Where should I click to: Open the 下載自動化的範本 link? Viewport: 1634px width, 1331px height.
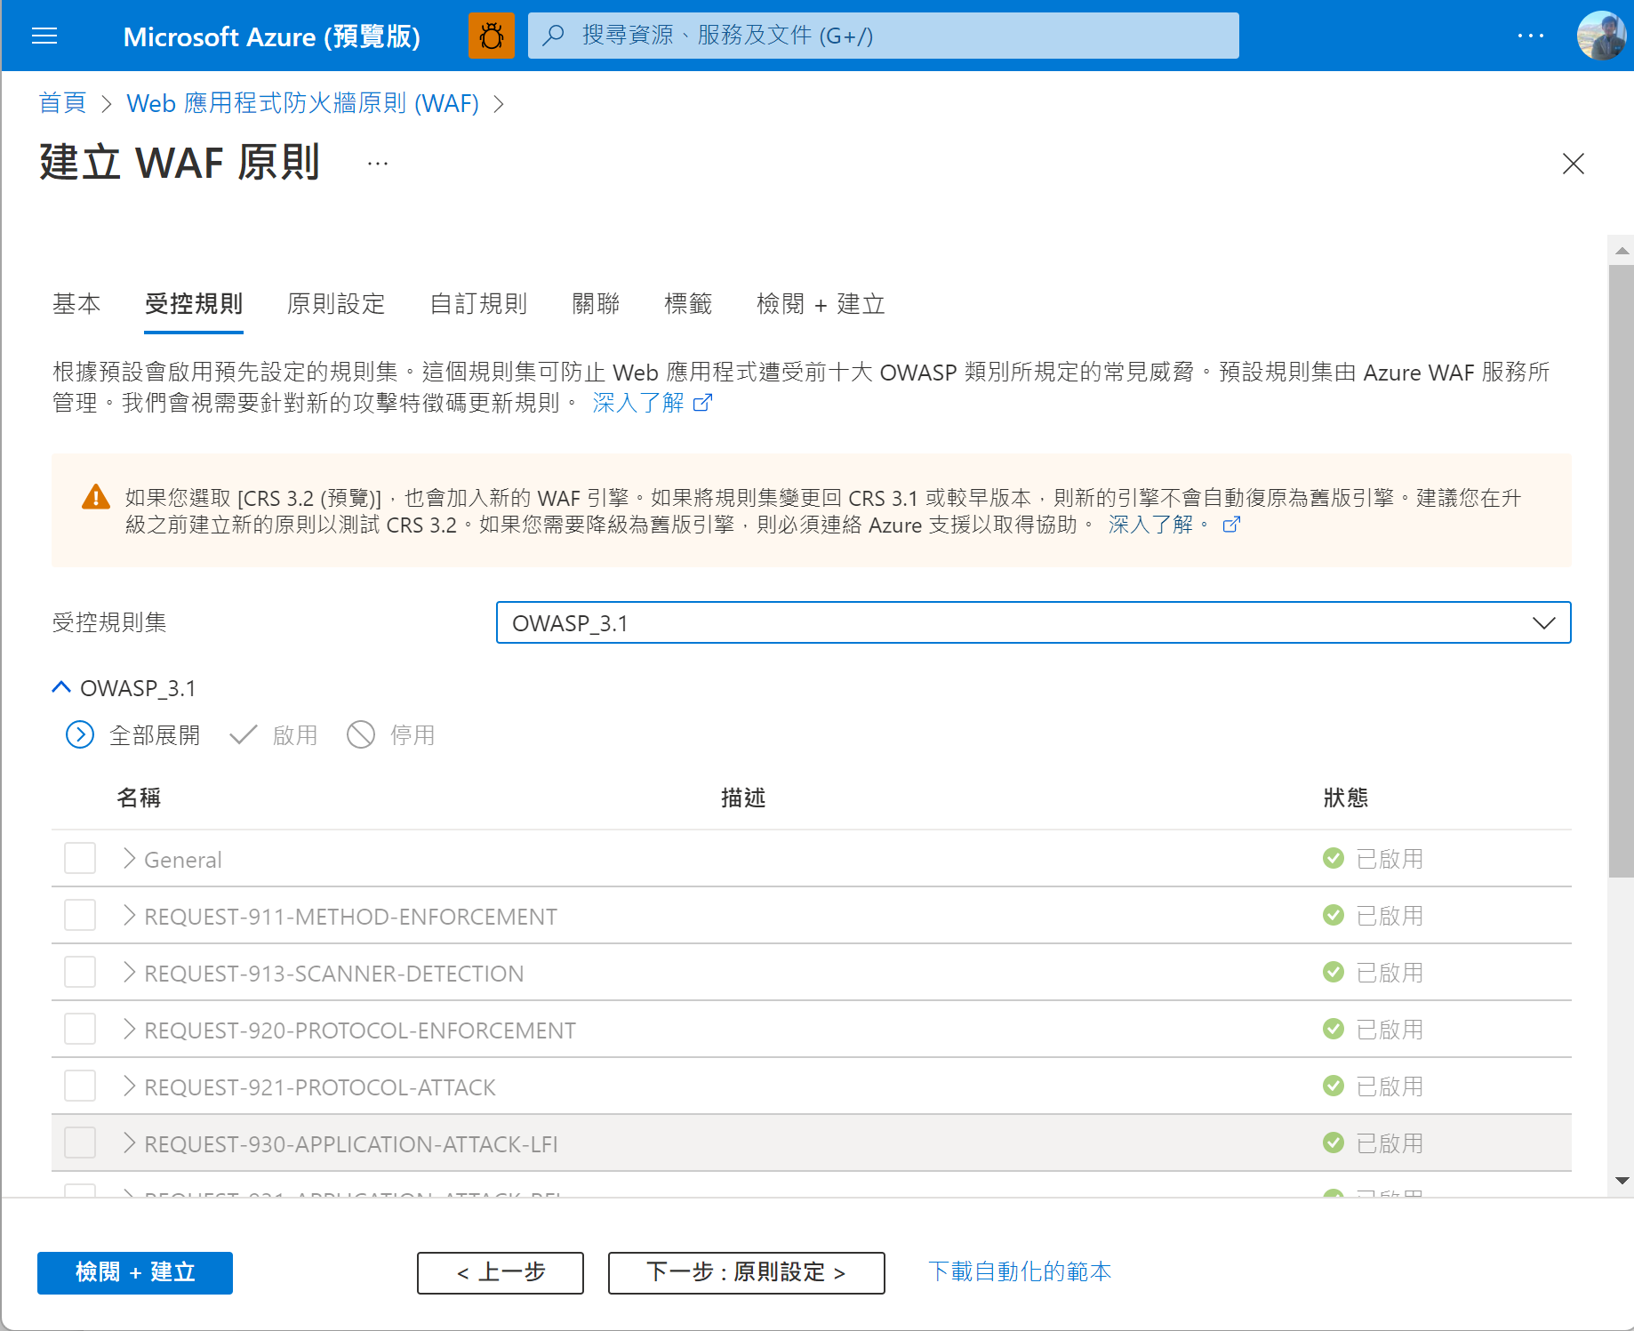(1020, 1272)
